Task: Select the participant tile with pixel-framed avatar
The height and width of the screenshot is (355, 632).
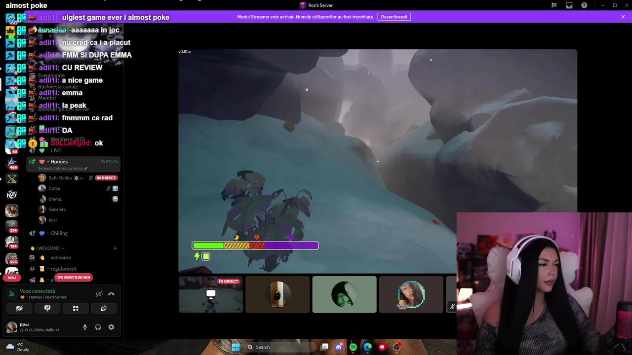Action: coord(411,294)
